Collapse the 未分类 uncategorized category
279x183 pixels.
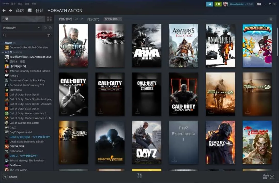pyautogui.click(x=3, y=52)
